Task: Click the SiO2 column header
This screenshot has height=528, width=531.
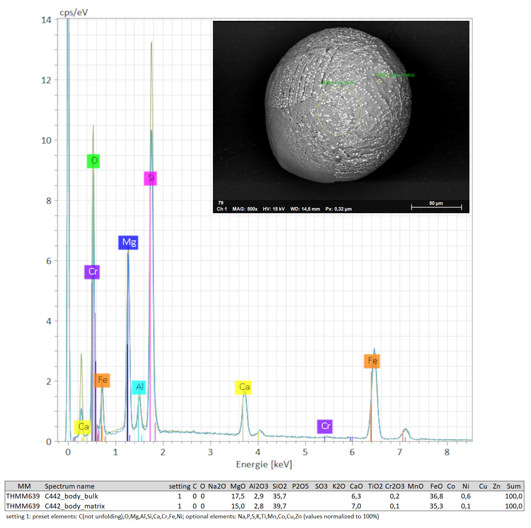Action: click(279, 486)
